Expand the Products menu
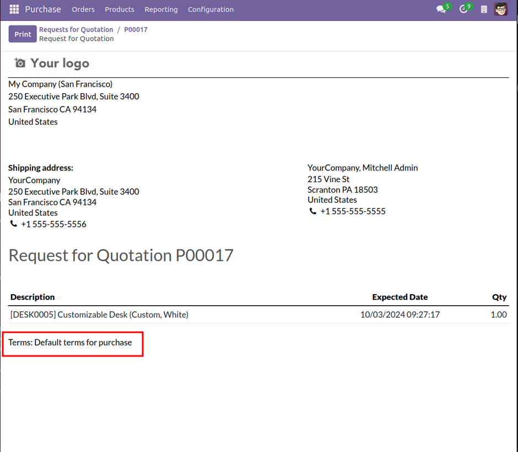The height and width of the screenshot is (452, 518). [x=120, y=9]
